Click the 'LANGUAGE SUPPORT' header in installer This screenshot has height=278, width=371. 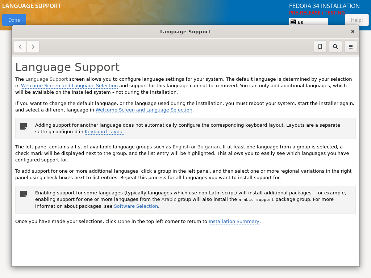32,6
